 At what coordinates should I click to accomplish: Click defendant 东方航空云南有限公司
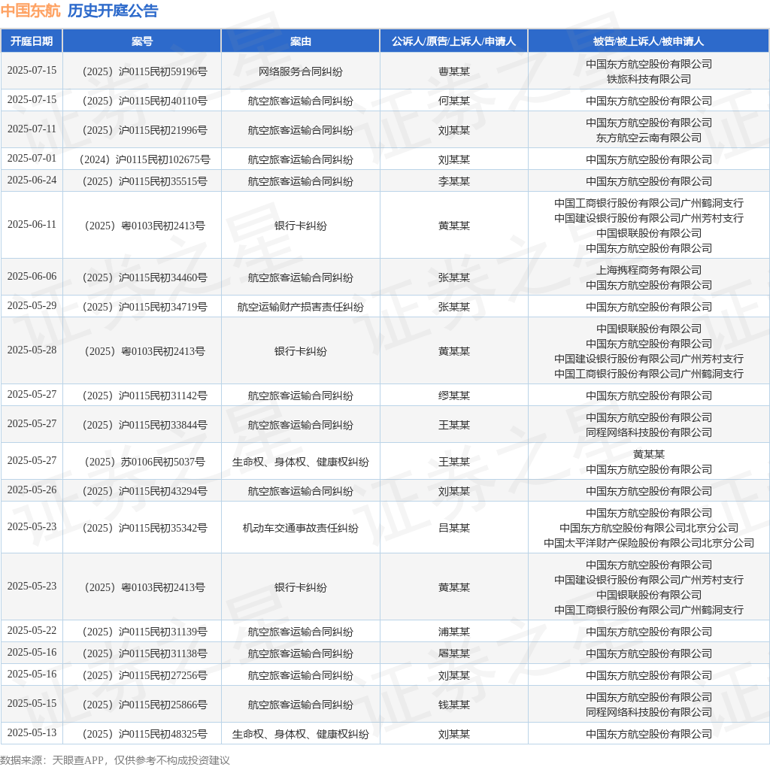[x=649, y=138]
